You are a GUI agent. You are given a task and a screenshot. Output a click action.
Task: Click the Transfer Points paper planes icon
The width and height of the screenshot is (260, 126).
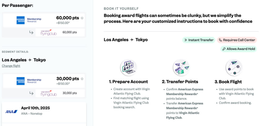pyautogui.click(x=181, y=68)
